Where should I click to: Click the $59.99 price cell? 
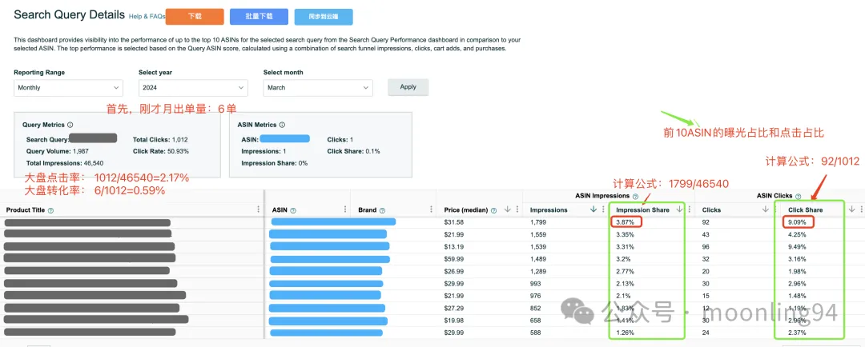pos(453,259)
